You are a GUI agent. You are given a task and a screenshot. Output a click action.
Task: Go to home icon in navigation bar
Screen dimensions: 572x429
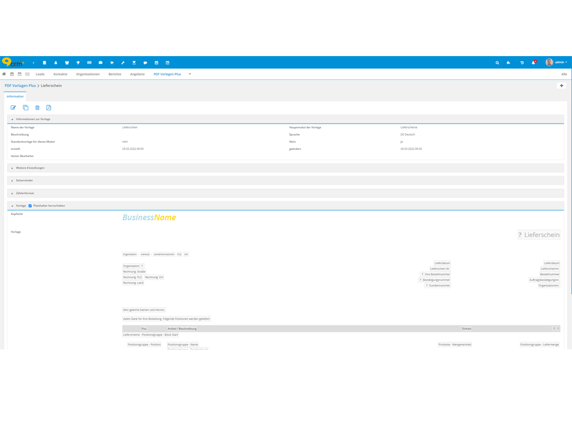[x=4, y=74]
